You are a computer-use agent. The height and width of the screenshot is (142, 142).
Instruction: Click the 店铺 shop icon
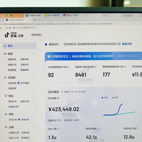tap(6, 127)
